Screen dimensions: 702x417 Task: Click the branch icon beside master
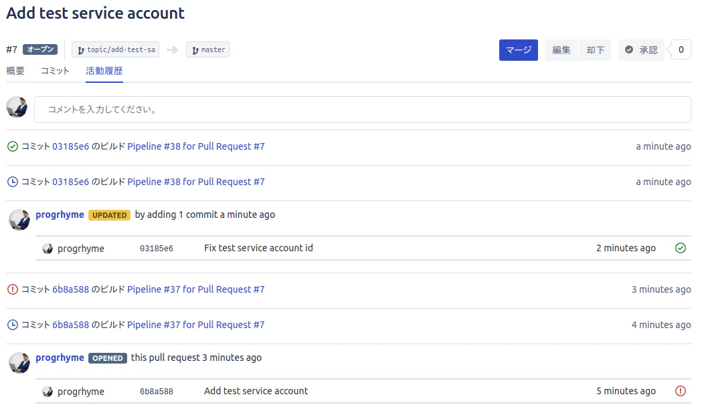[195, 50]
